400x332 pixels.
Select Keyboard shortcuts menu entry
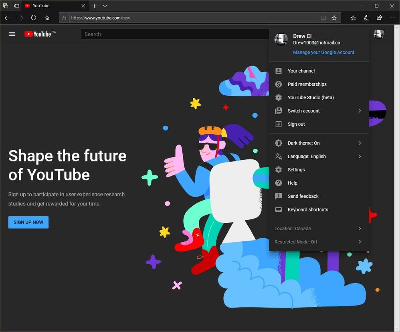[319, 209]
